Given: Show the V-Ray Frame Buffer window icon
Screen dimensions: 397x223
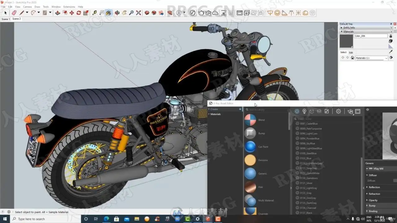Looking at the screenshot, I should (239, 13).
